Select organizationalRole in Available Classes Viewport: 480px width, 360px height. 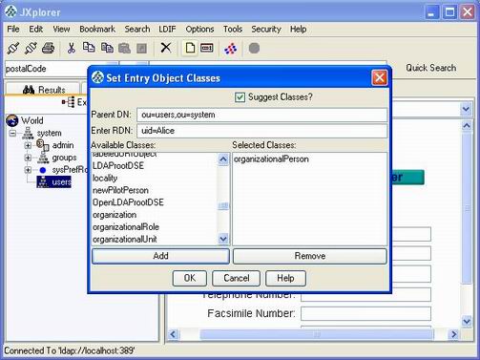coord(155,227)
